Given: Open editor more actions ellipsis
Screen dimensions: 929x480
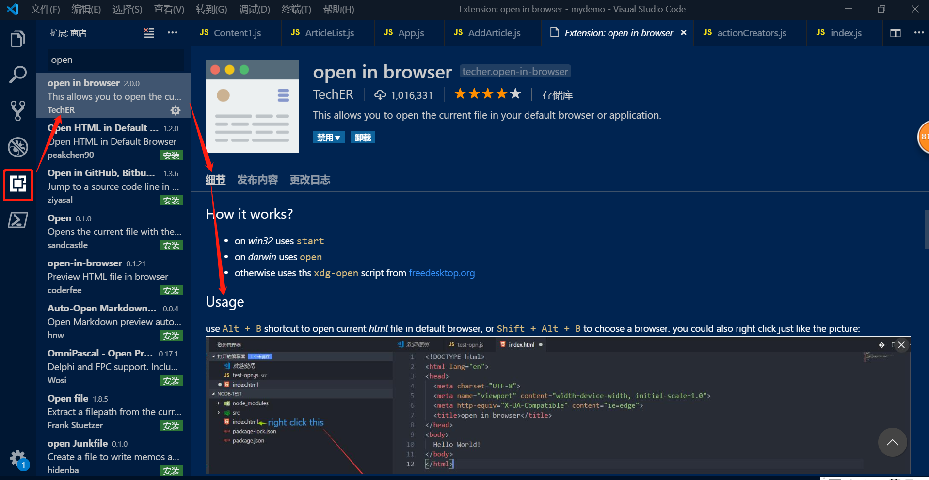Looking at the screenshot, I should pos(919,33).
